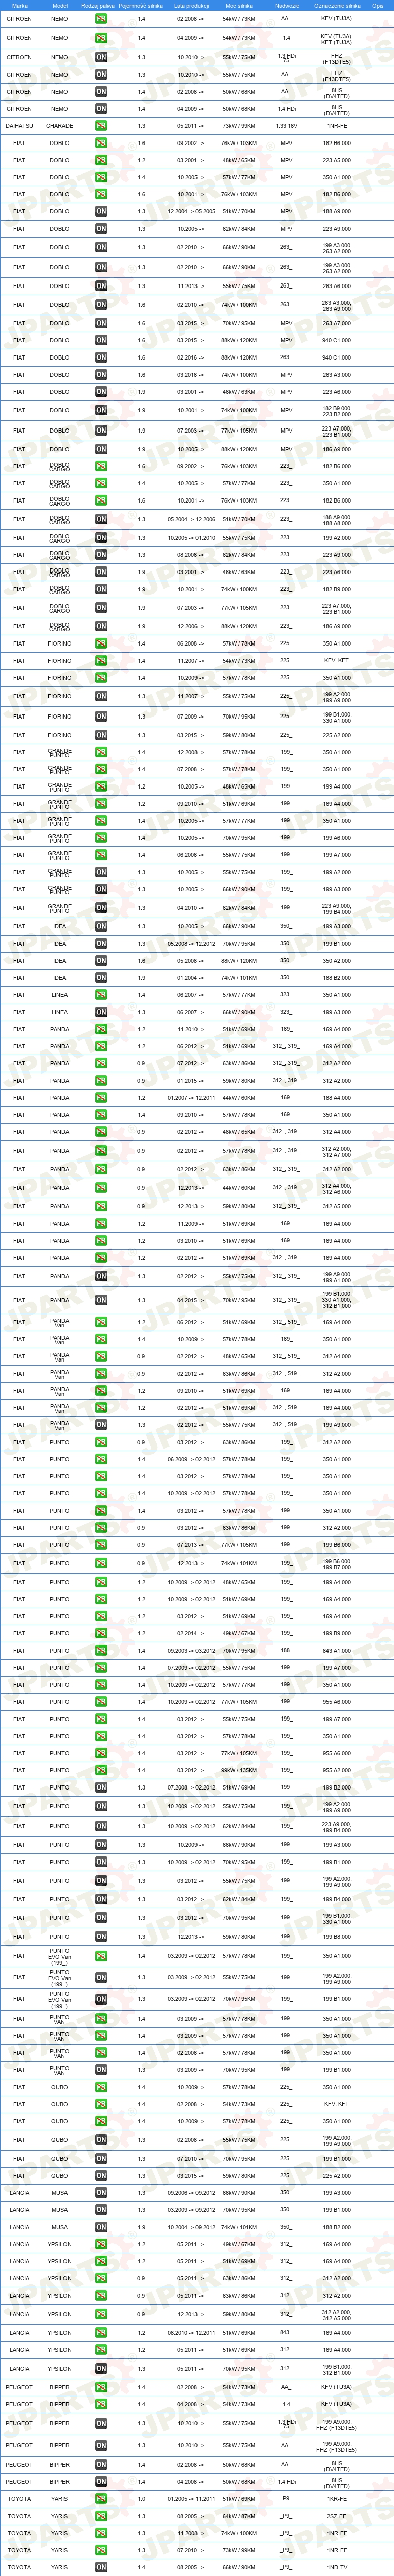The height and width of the screenshot is (2576, 394).
Task: Click the 'Rodzaj paliwa' column header
Action: pyautogui.click(x=98, y=5)
